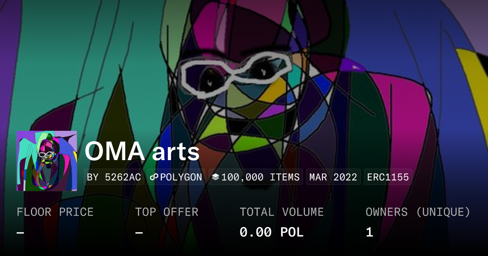This screenshot has width=488, height=256.
Task: Select the POLYGON chain badge text
Action: [x=181, y=177]
